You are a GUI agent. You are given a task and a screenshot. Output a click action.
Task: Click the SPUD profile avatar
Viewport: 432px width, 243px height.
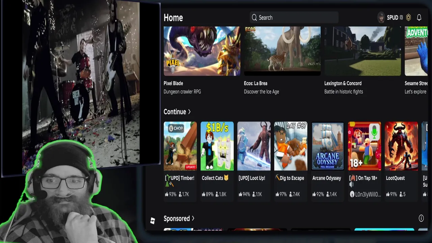coord(381,18)
